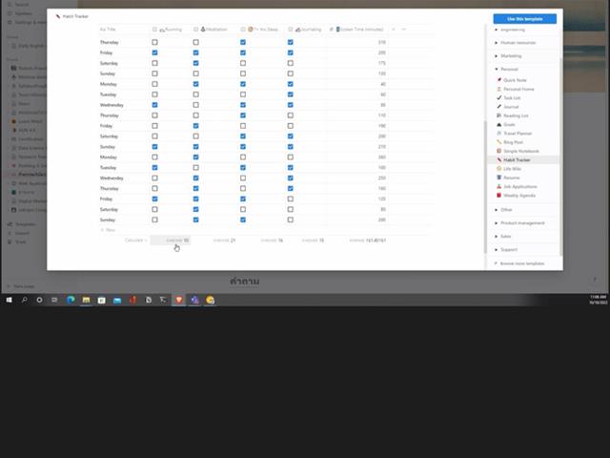This screenshot has height=458, width=610.
Task: Open Microsoft Teams from taskbar
Action: (194, 300)
